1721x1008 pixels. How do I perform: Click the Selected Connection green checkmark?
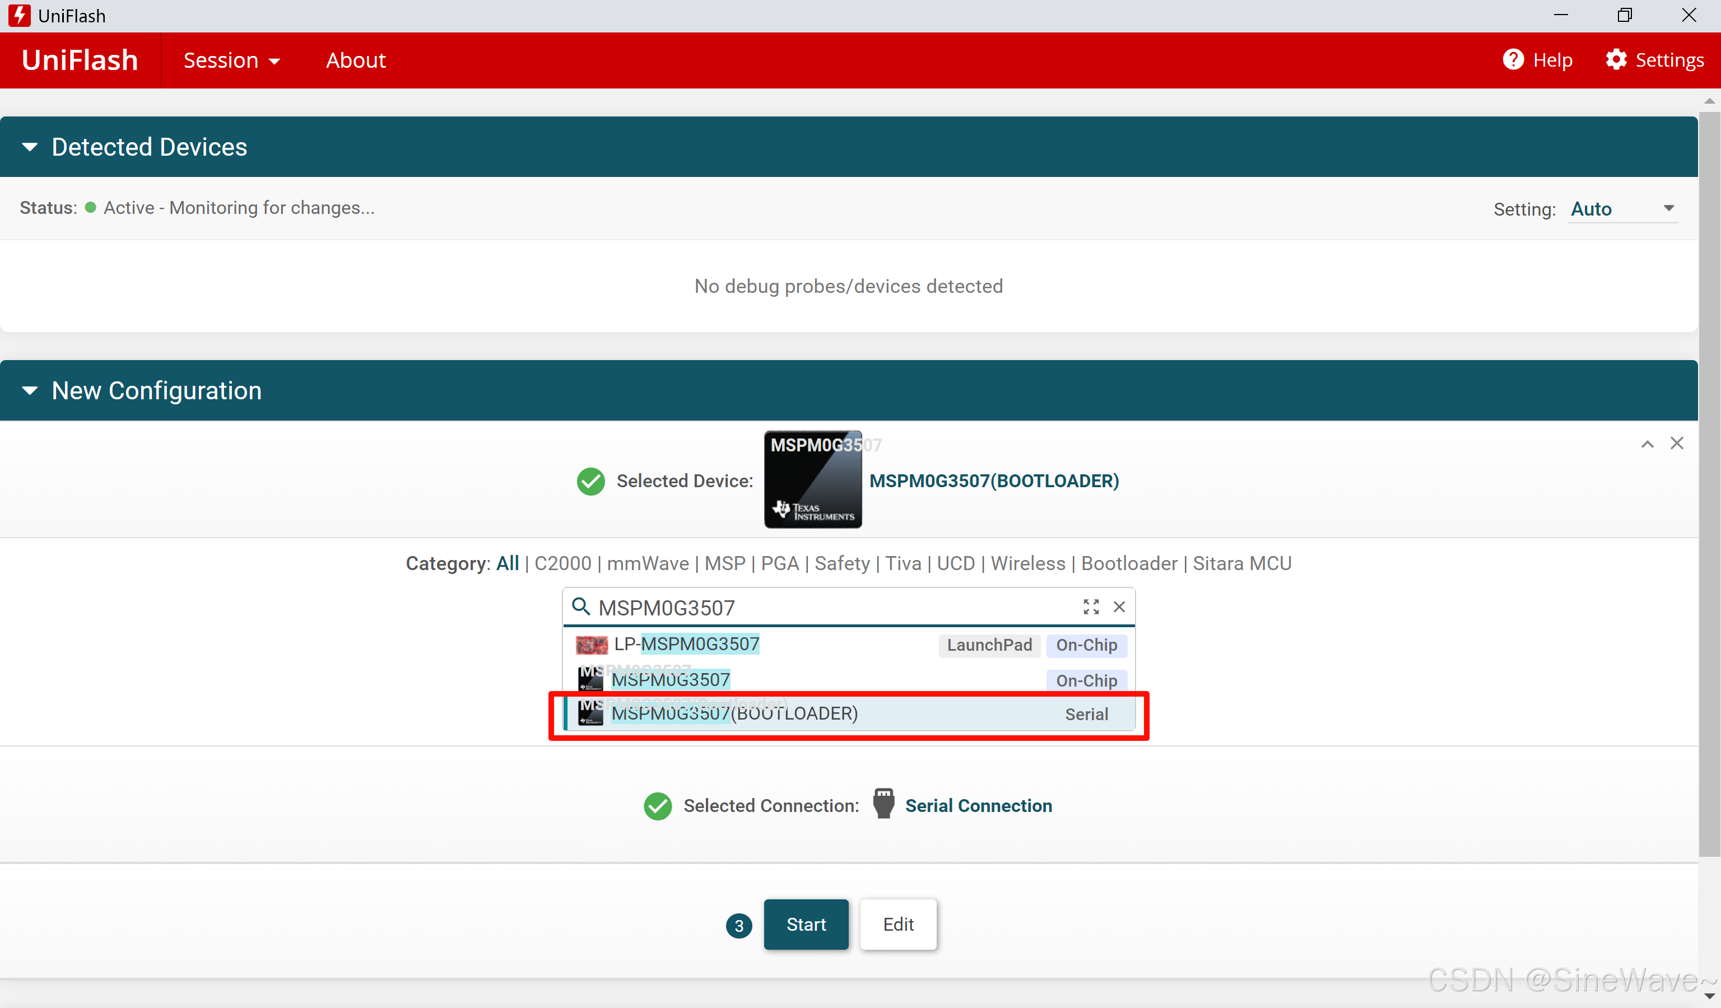658,806
